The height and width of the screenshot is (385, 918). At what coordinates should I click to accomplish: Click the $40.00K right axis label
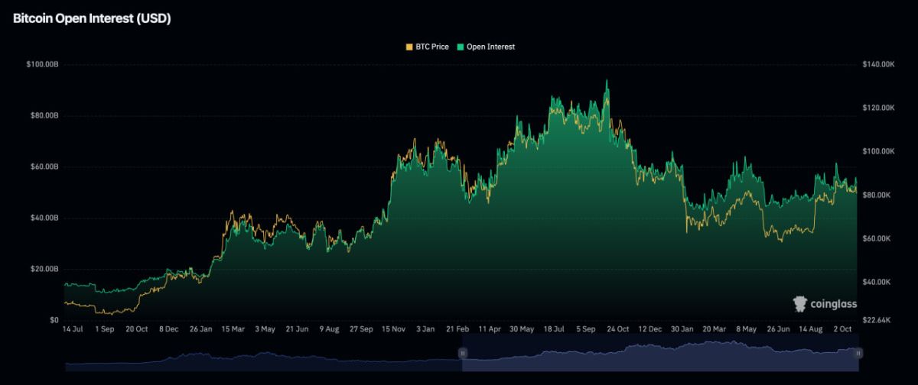pyautogui.click(x=876, y=282)
